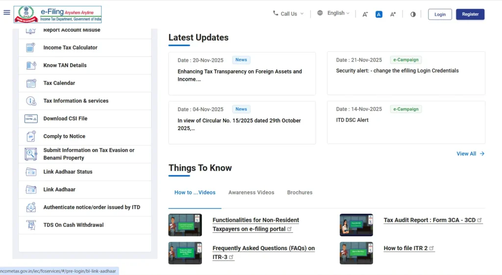Click the Know TAN Details icon

31,66
